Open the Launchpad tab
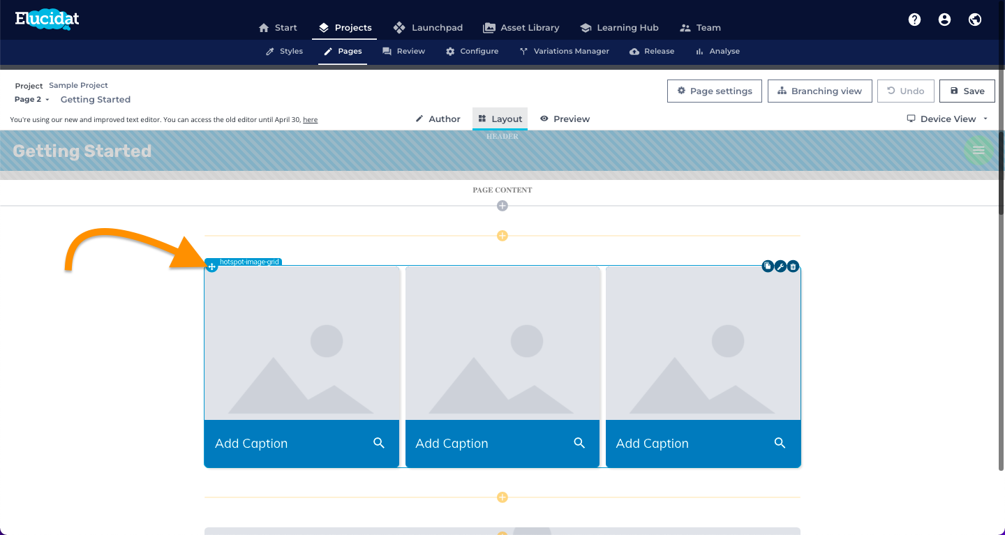The width and height of the screenshot is (1005, 535). [428, 28]
